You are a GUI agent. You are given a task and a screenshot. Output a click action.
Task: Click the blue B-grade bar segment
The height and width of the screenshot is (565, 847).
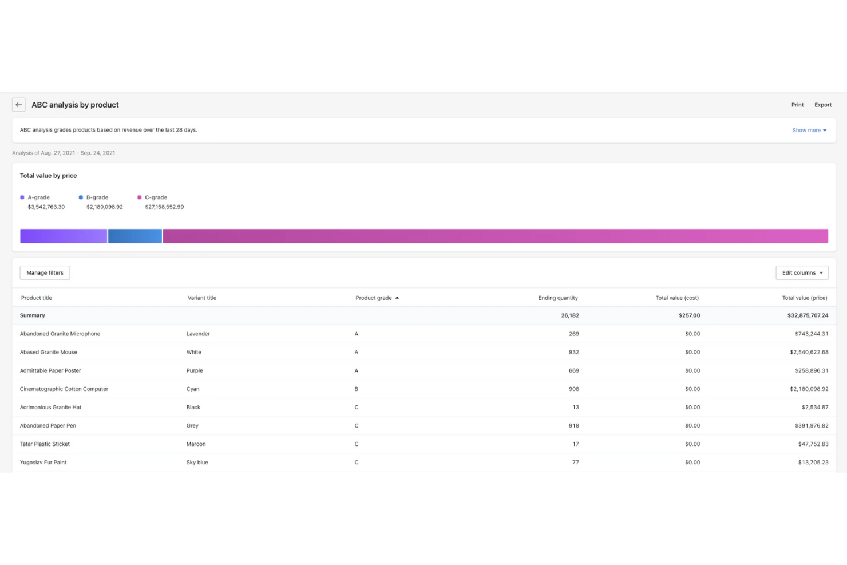(135, 236)
